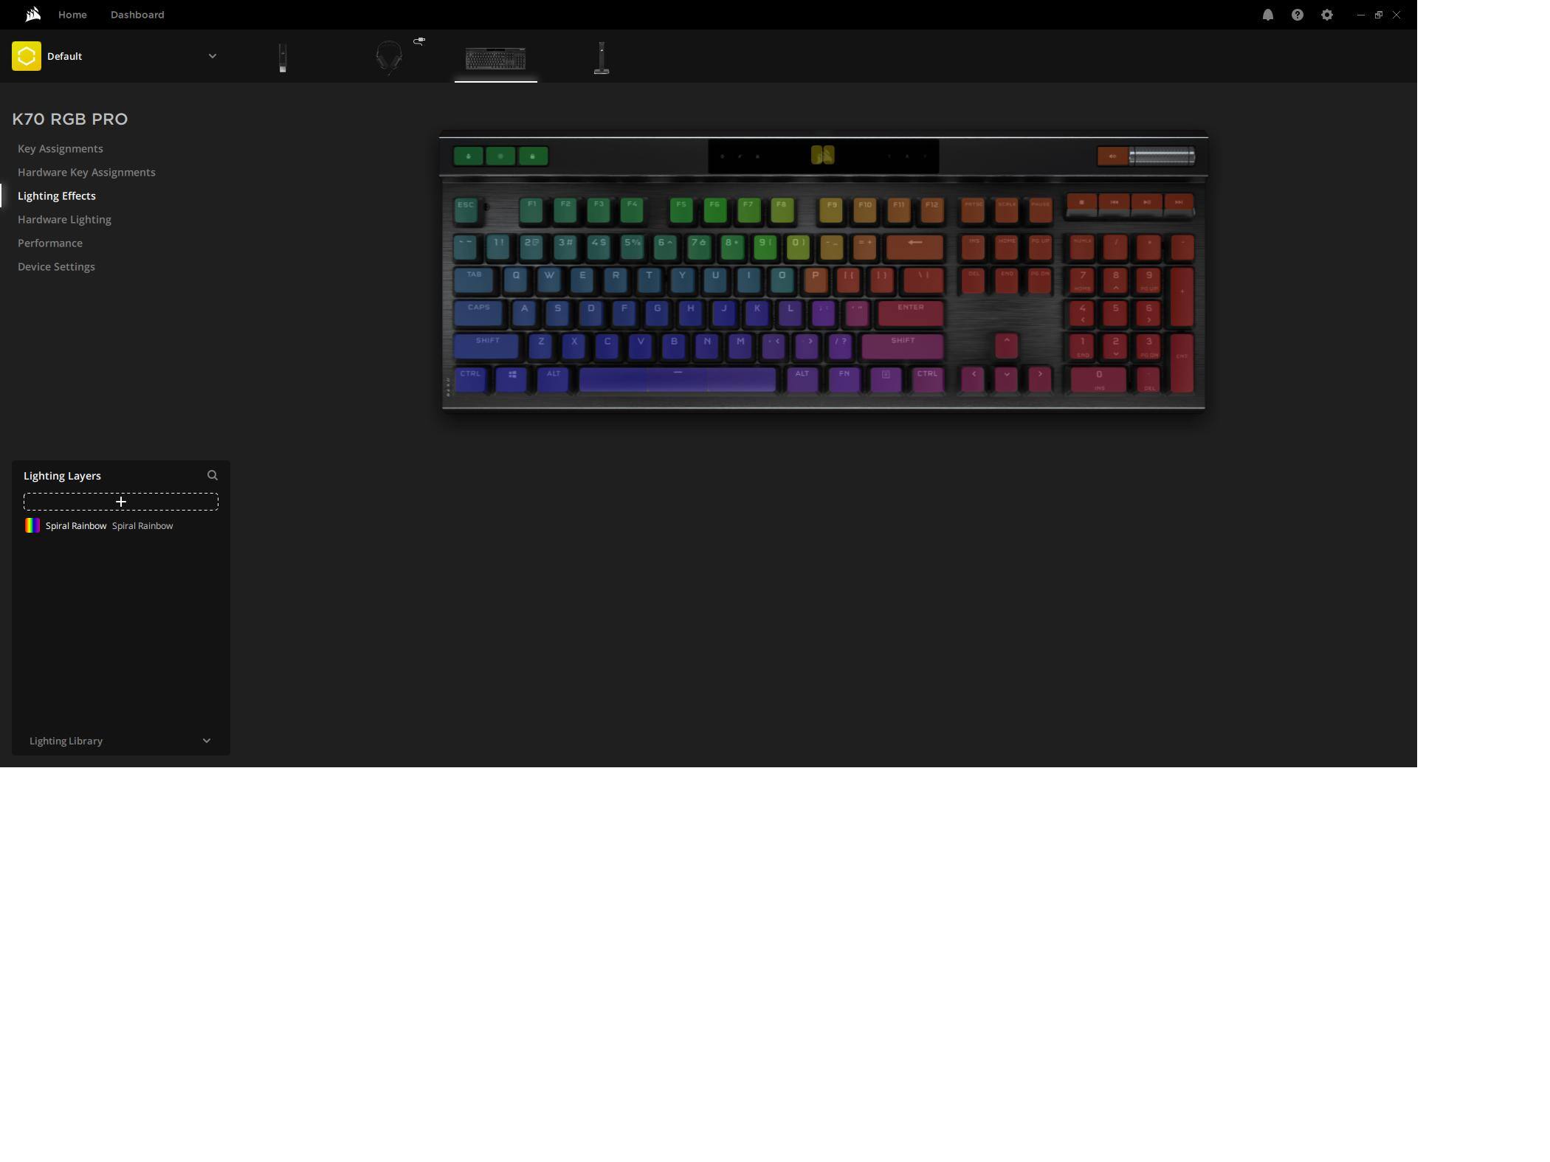Open the help question mark icon
Screen dimensions: 1550x1162
[x=1297, y=15]
